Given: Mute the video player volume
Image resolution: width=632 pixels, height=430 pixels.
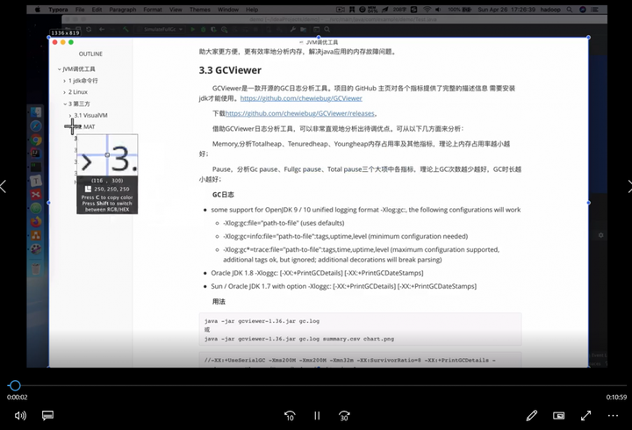Looking at the screenshot, I should pyautogui.click(x=20, y=415).
